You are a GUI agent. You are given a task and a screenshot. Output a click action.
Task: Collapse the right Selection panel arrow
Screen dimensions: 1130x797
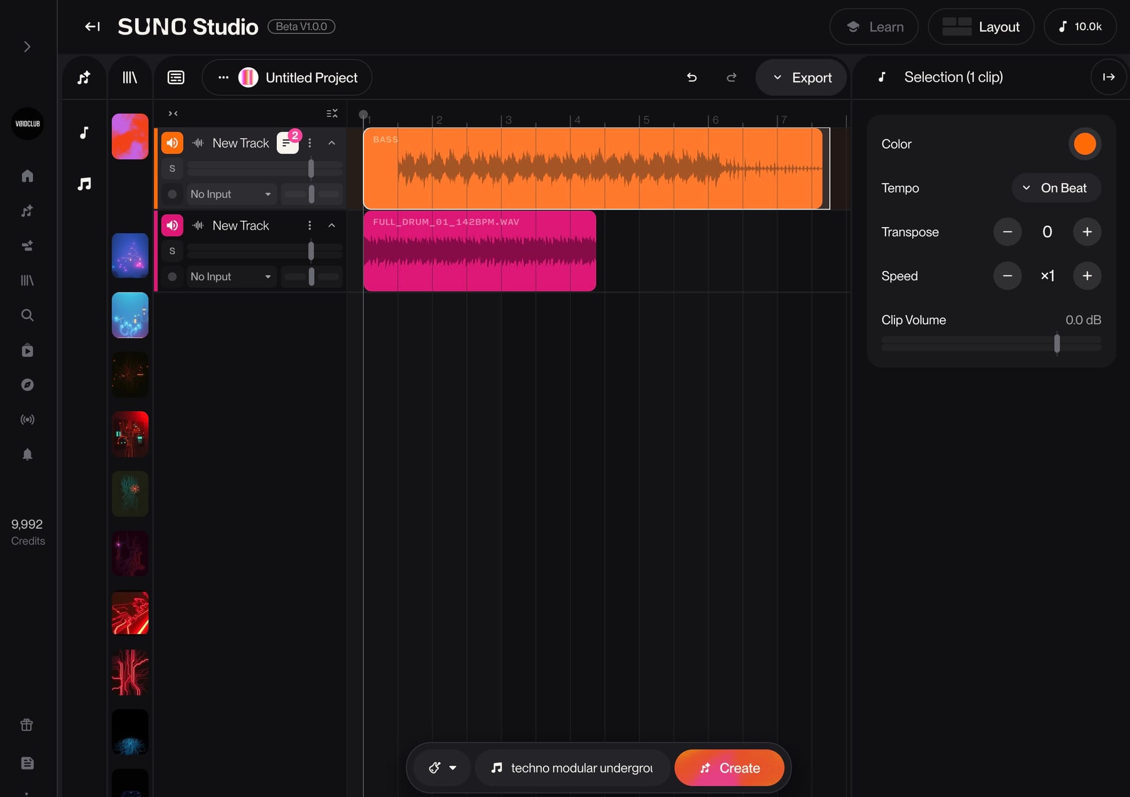coord(1109,77)
